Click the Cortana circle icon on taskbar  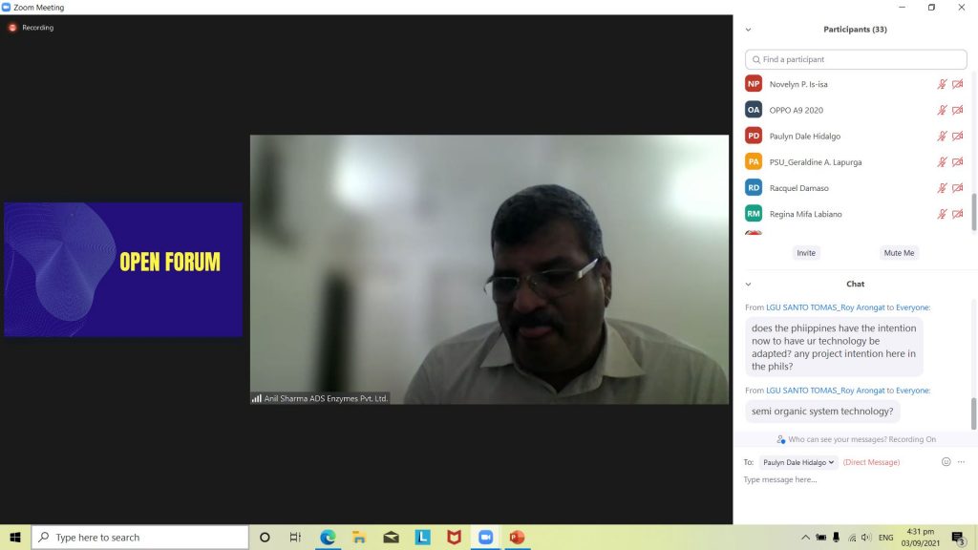coord(265,537)
